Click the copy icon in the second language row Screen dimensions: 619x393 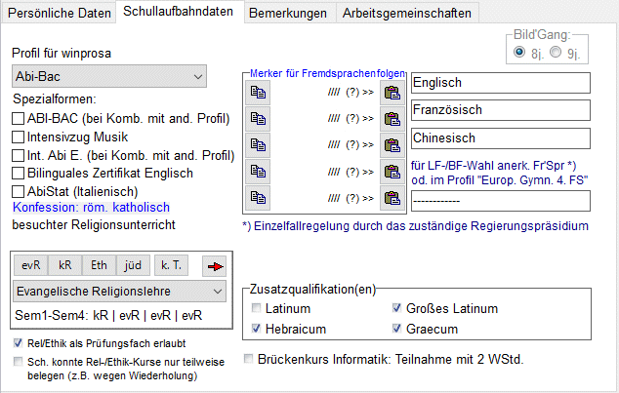pos(258,119)
